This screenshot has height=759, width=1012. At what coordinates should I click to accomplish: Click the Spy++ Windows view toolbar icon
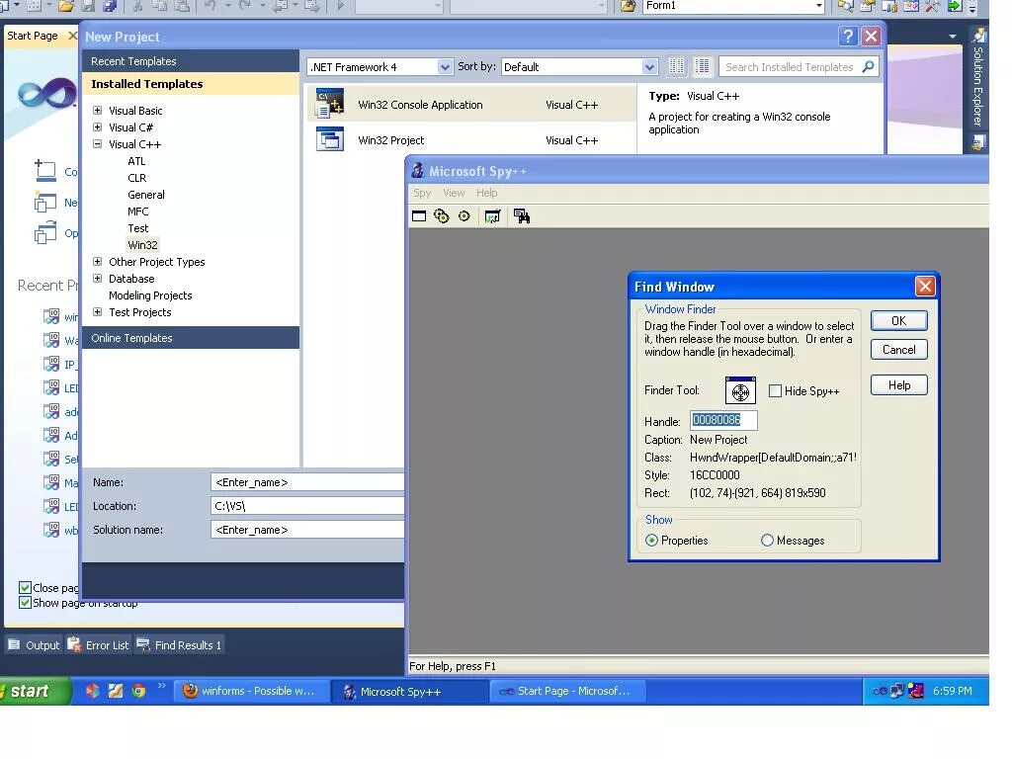point(419,216)
